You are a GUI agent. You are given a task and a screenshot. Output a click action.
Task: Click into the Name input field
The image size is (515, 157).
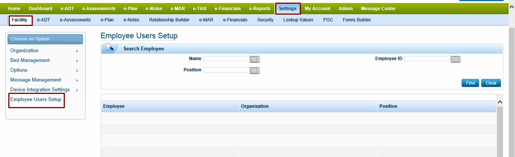[226, 59]
